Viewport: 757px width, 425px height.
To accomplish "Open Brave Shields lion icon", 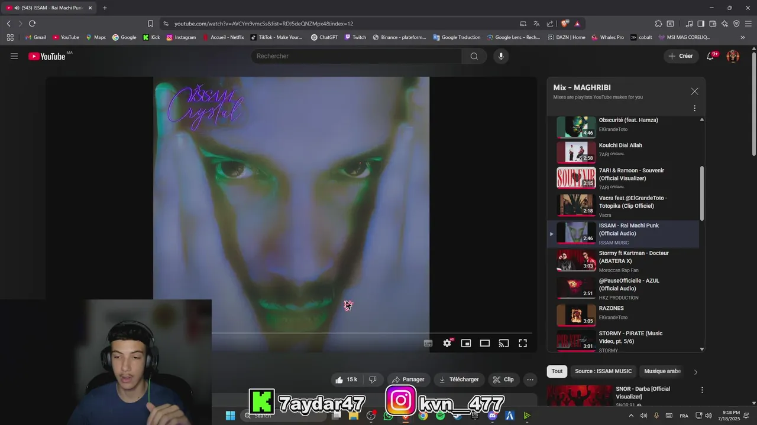I will pyautogui.click(x=565, y=24).
